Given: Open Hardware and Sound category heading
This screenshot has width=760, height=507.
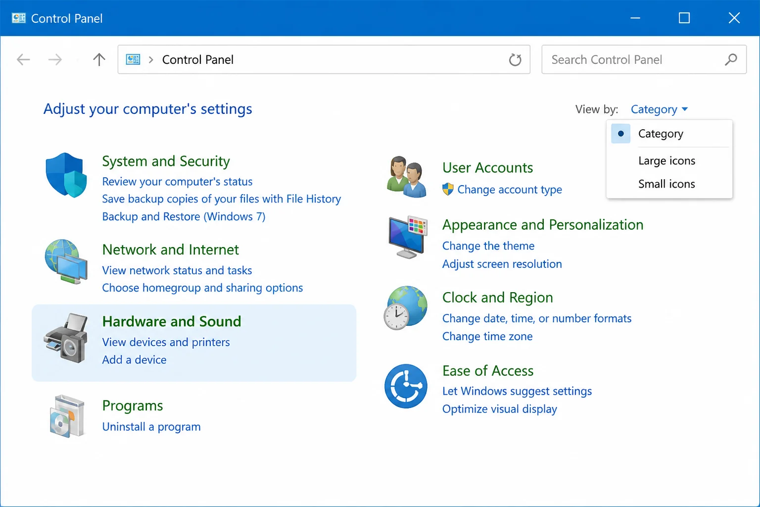Looking at the screenshot, I should [x=171, y=322].
